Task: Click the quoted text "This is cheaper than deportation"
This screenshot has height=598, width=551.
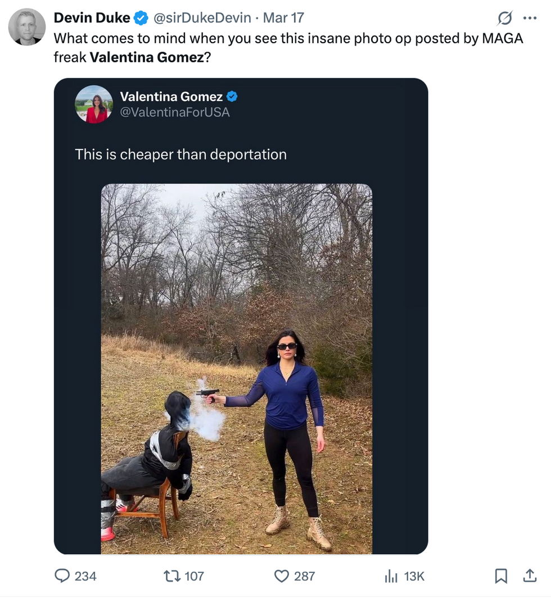Action: (181, 155)
